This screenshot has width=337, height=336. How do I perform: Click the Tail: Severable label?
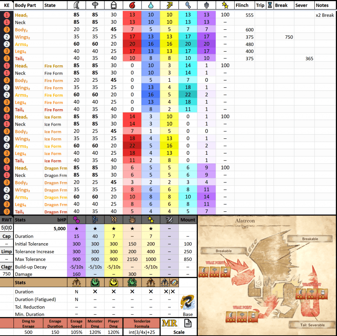click(312, 325)
